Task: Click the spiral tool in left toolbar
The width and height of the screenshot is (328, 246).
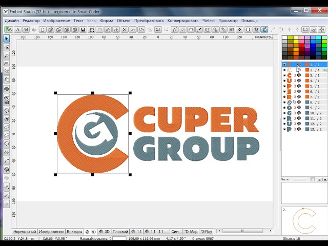Action: coord(7,111)
